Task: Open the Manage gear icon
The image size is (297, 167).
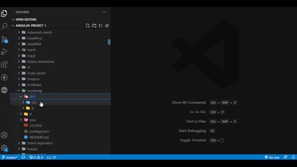Action: point(4,148)
